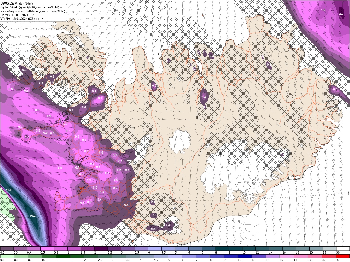Click the '0.2' label under the upper legend

[2, 252]
